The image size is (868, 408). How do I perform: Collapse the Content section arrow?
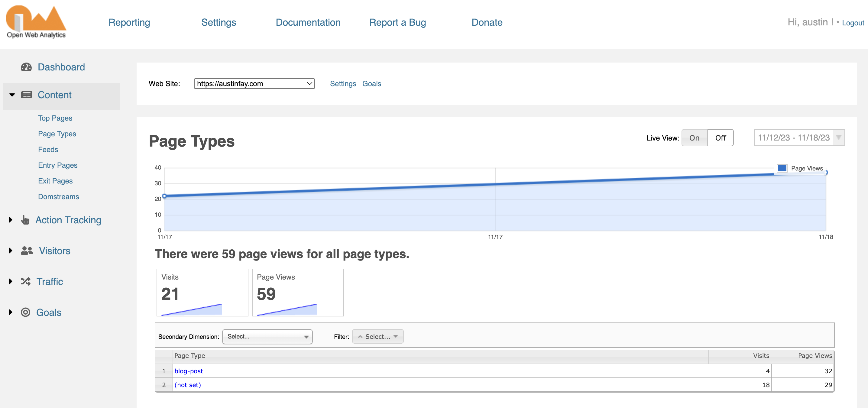(x=12, y=95)
